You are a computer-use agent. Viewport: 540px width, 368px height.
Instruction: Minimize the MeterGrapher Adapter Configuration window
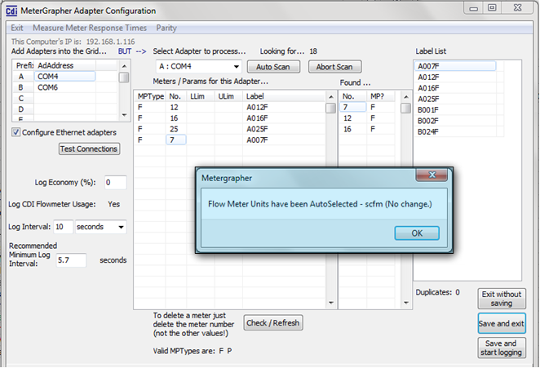(474, 8)
